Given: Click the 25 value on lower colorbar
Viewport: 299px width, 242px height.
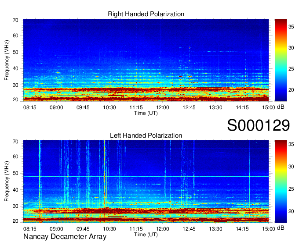Looking at the screenshot, I should pyautogui.click(x=291, y=189).
